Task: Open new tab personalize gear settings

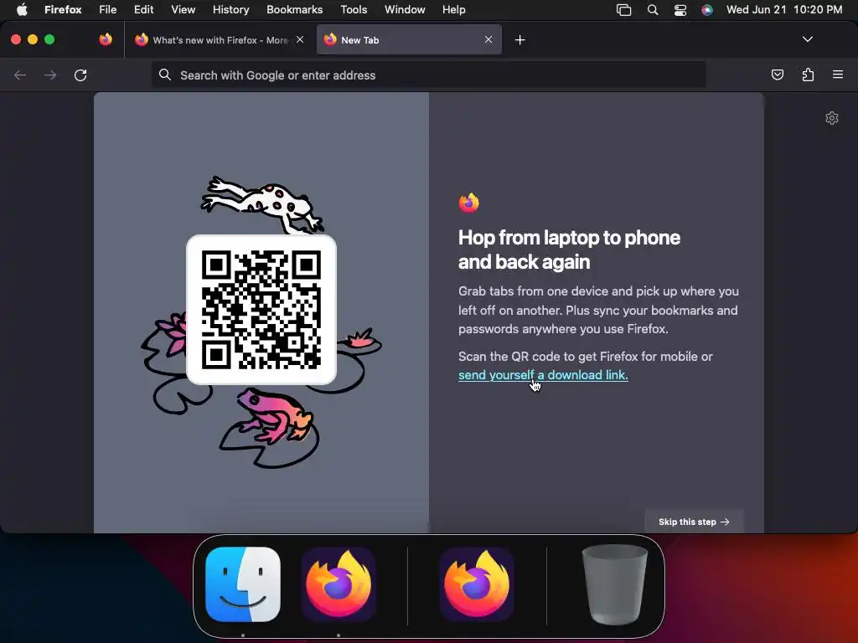Action: click(832, 118)
